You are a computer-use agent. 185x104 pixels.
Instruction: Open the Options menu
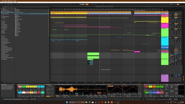pyautogui.click(x=13, y=2)
